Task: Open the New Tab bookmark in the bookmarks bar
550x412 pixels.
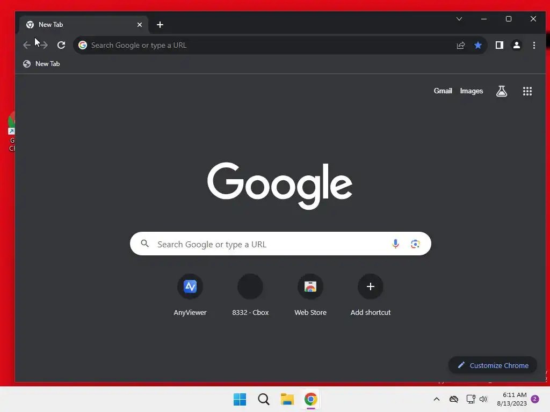Action: click(41, 64)
